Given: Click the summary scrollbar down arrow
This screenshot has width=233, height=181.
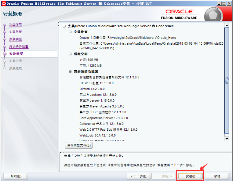Looking at the screenshot, I should tap(226, 139).
